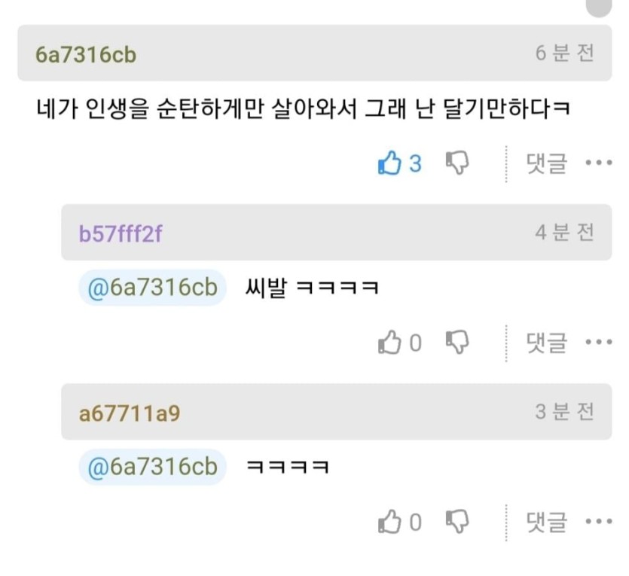Dislike a67711a9's reply

[x=457, y=522]
